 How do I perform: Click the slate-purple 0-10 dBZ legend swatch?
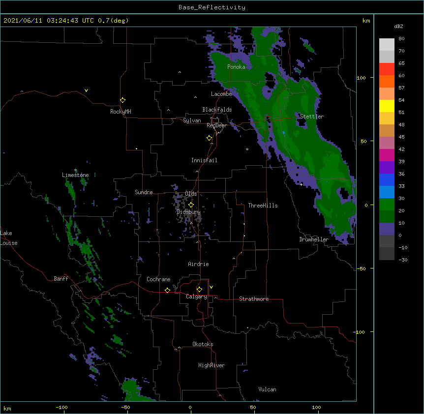tap(387, 229)
